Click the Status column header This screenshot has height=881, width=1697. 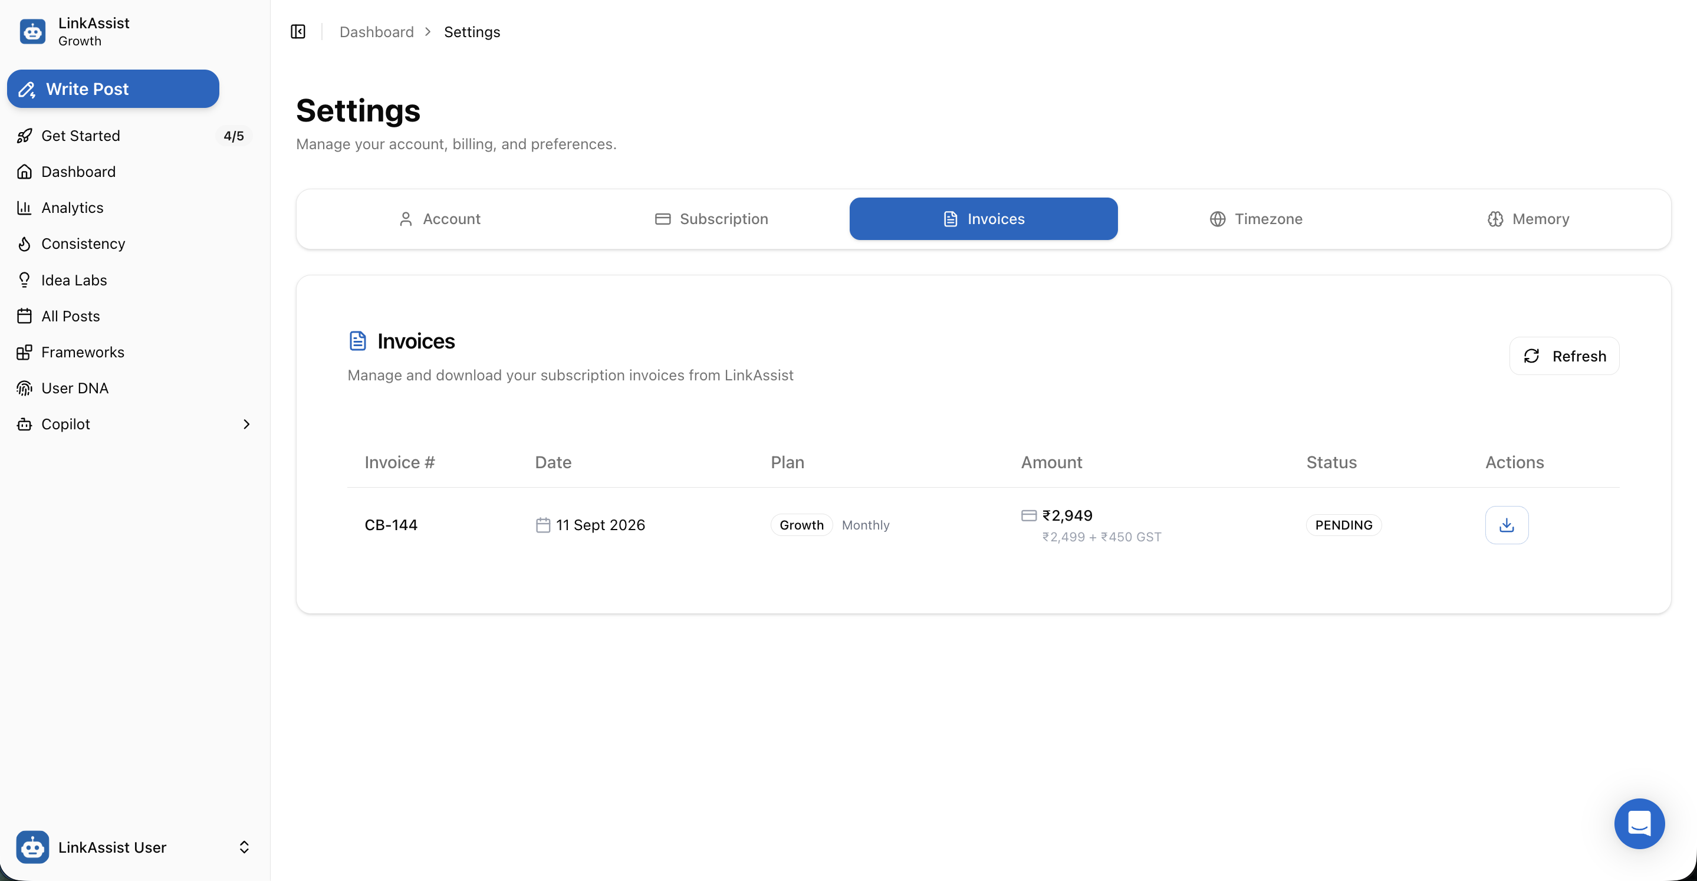pos(1331,462)
